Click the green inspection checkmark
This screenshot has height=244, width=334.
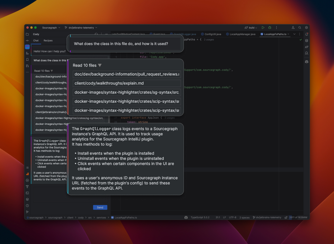(301, 40)
